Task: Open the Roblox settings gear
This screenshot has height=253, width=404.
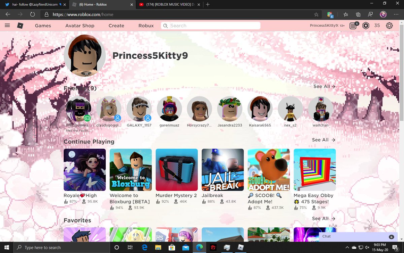Action: [x=390, y=26]
